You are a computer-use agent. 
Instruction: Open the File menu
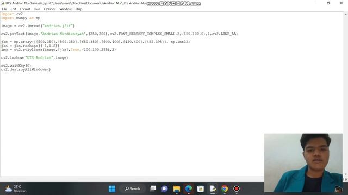pyautogui.click(x=4, y=9)
